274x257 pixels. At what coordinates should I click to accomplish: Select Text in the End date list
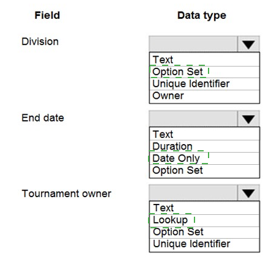[x=204, y=134]
